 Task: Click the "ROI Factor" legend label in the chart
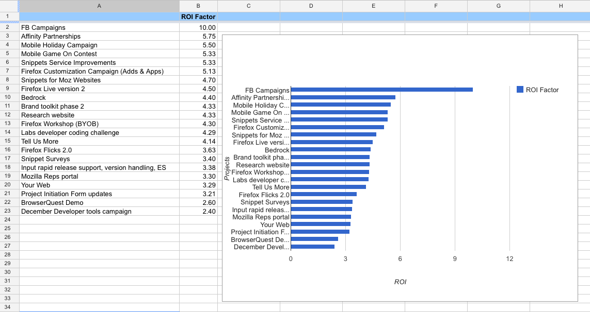click(542, 90)
